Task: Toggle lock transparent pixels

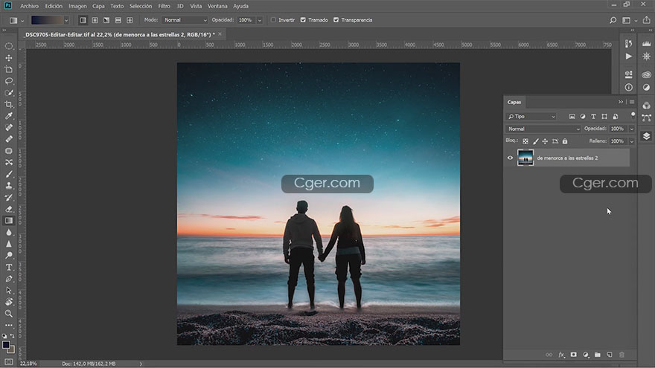Action: (x=525, y=141)
